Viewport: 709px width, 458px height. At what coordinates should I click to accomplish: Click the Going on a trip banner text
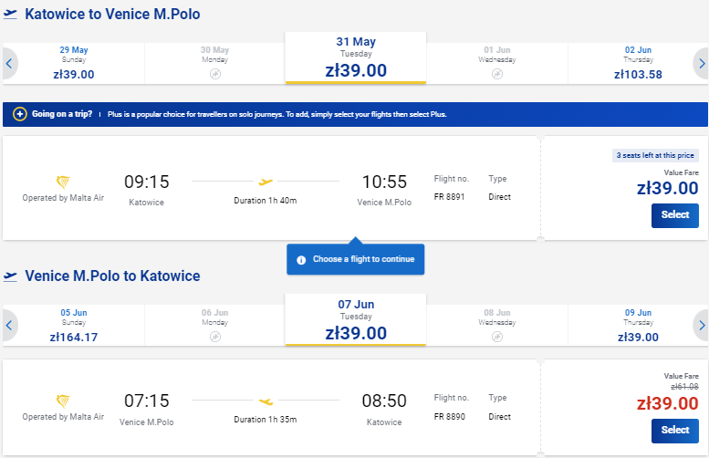click(x=62, y=114)
